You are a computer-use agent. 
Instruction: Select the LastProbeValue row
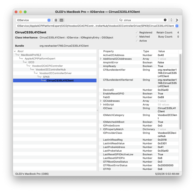point(139,151)
